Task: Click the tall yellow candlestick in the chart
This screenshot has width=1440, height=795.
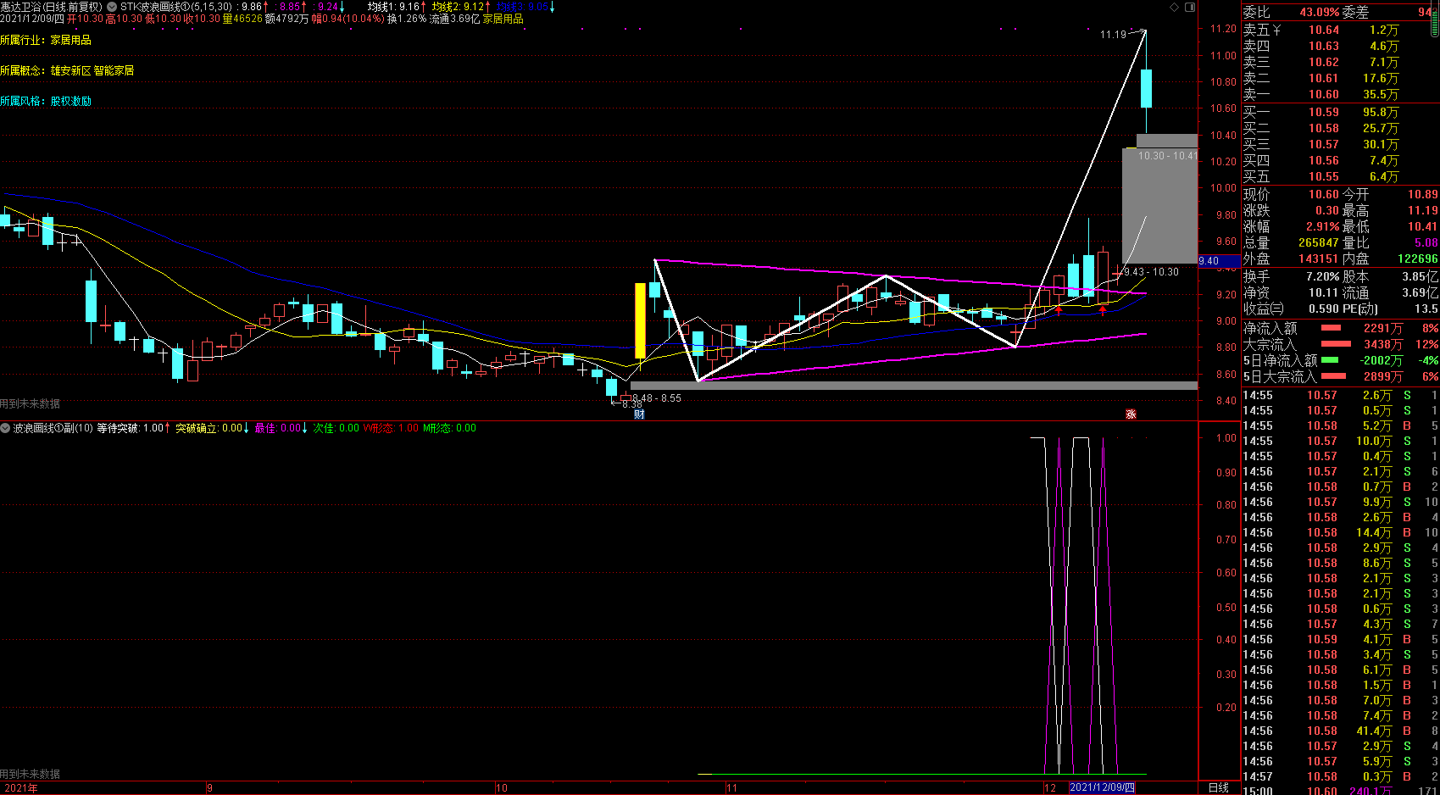Action: coord(640,320)
